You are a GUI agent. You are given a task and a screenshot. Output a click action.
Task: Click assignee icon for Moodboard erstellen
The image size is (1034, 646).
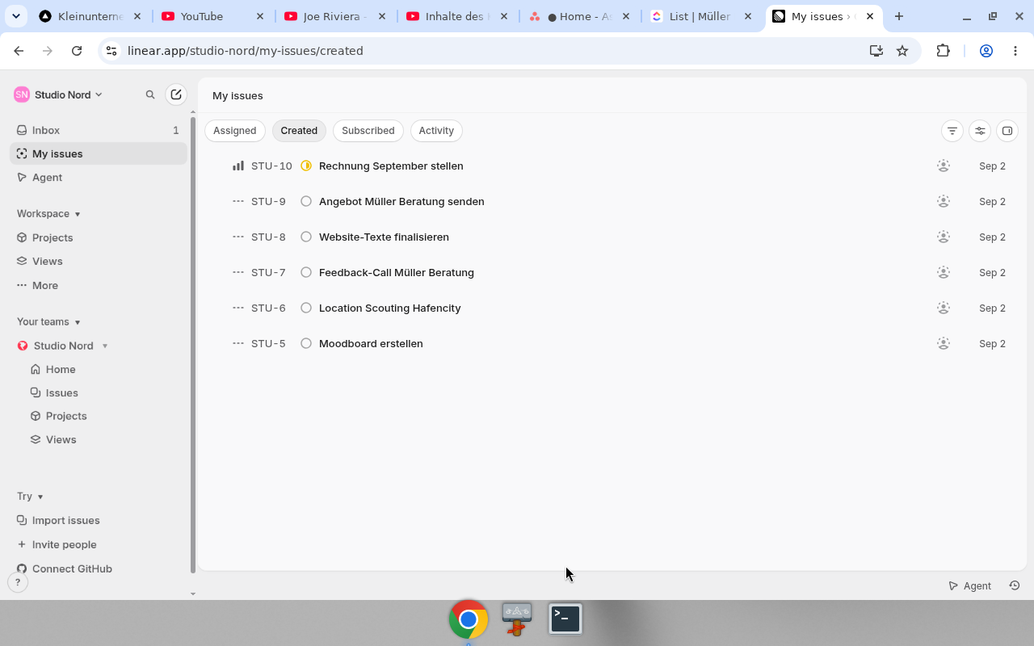(x=944, y=343)
